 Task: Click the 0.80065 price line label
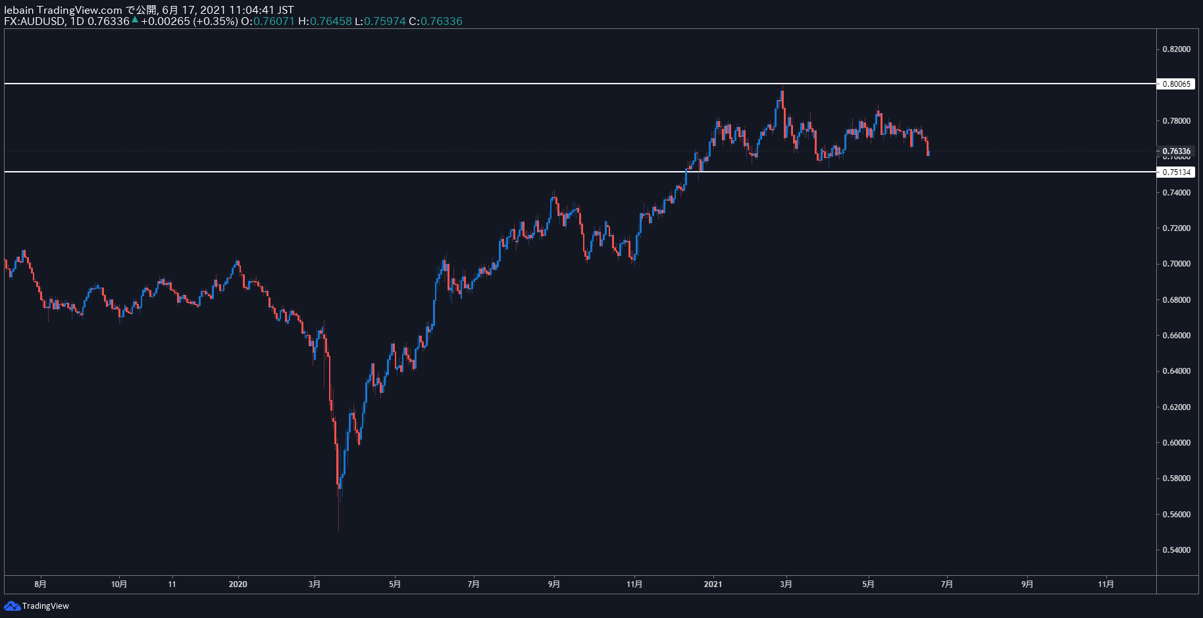1175,84
